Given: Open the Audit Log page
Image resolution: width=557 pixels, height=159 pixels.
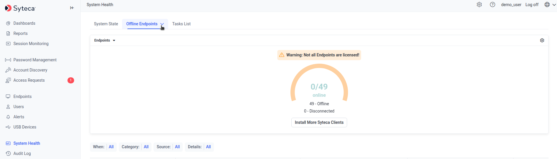Looking at the screenshot, I should (x=22, y=153).
